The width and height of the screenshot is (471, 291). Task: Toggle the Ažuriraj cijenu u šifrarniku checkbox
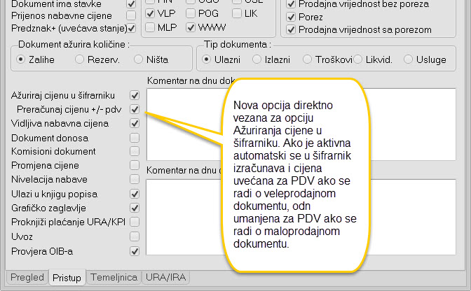coord(135,94)
